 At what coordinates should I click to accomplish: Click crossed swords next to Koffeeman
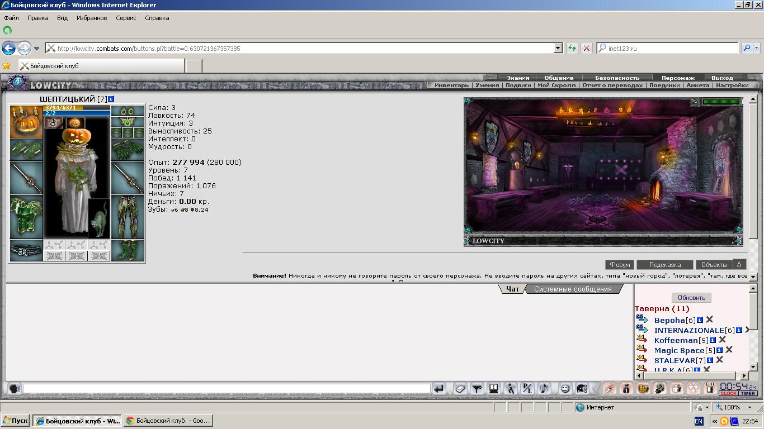coord(722,340)
